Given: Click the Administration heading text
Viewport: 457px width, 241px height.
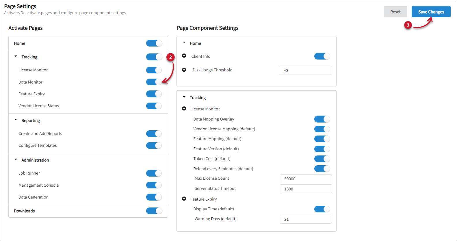Looking at the screenshot, I should [35, 160].
